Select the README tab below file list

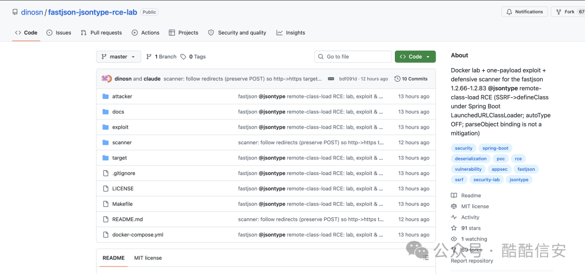pos(113,258)
